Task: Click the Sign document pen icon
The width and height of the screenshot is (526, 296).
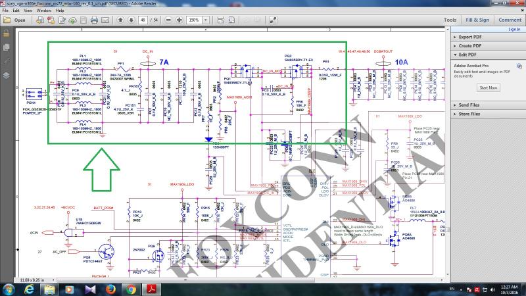Action: pyautogui.click(x=62, y=20)
